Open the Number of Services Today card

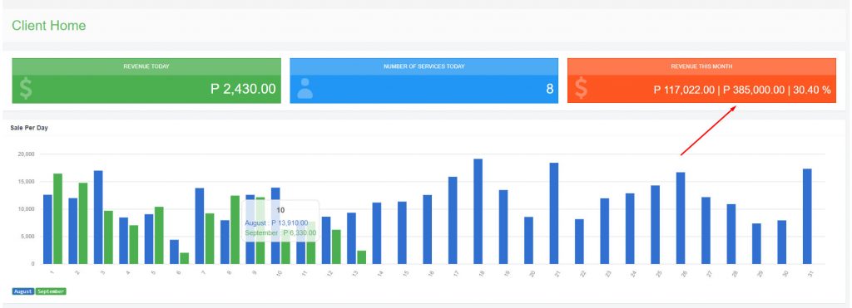coord(424,81)
